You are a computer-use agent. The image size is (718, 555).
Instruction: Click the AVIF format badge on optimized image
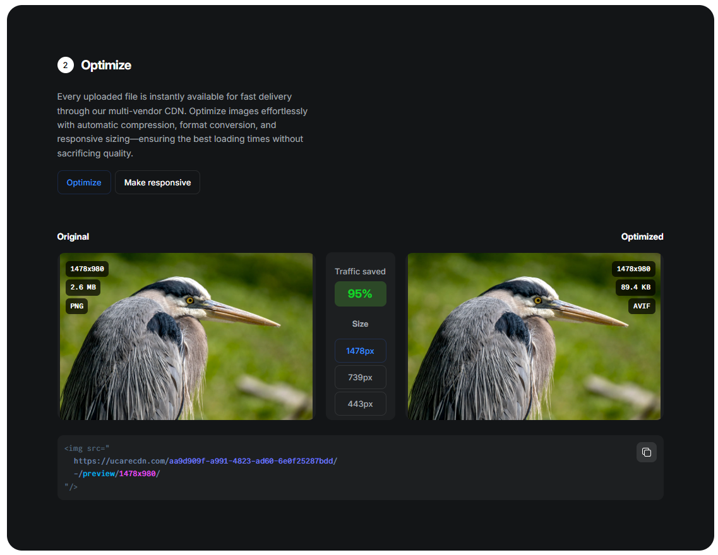point(642,306)
